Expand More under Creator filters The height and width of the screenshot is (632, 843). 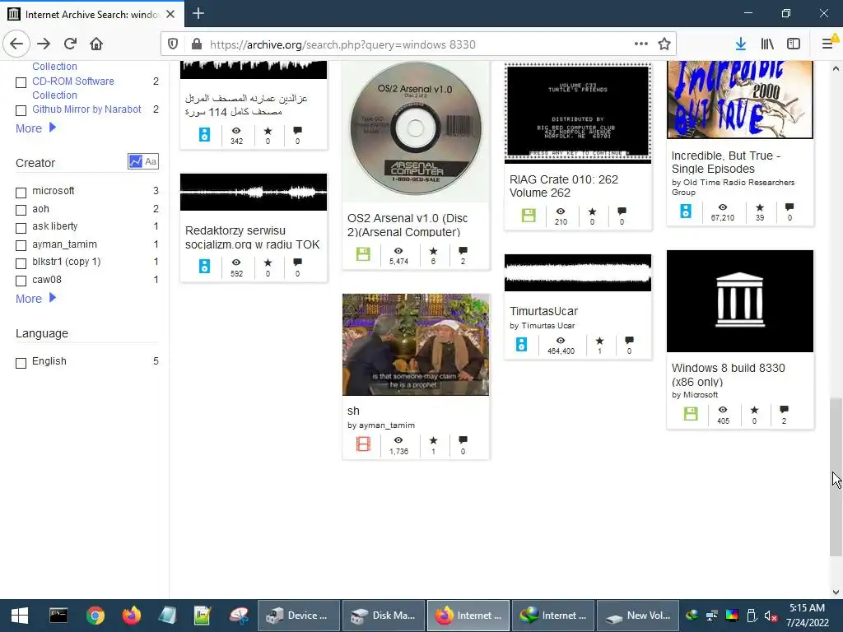pos(35,298)
